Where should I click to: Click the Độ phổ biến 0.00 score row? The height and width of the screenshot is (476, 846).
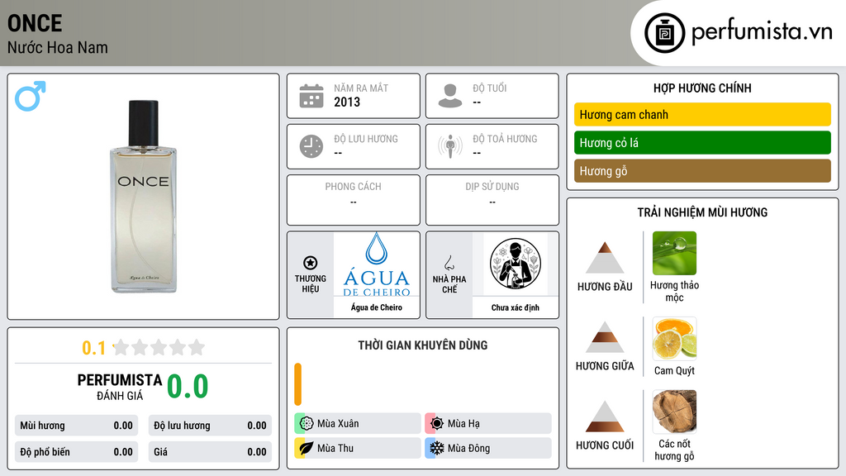77,452
